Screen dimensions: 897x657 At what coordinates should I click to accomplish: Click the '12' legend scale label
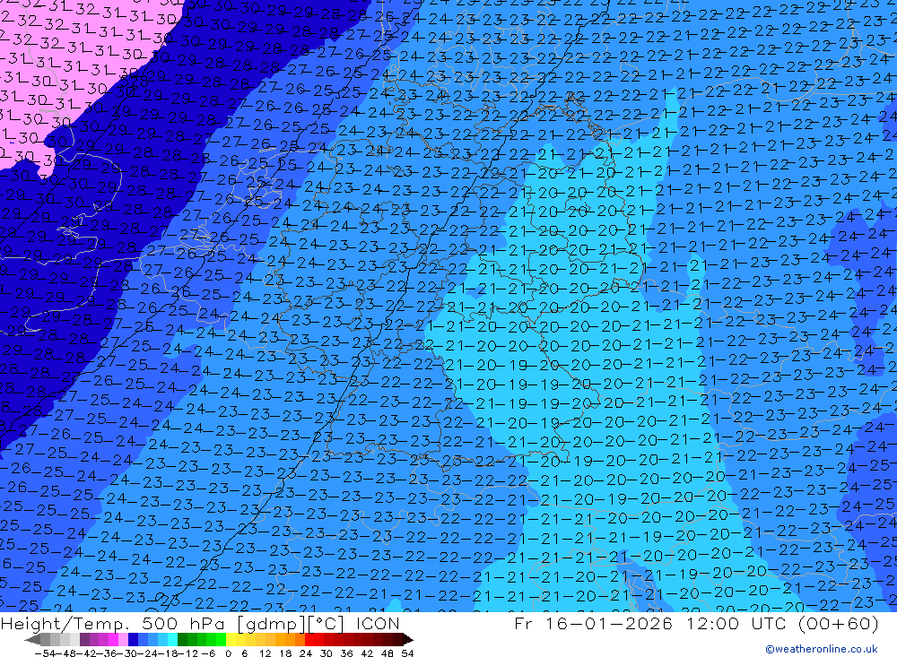tap(265, 653)
